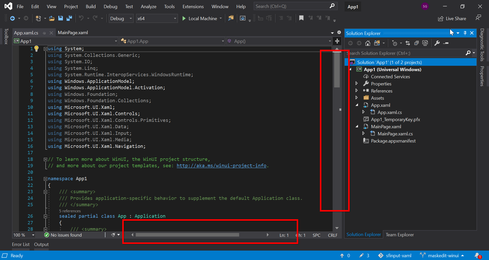Open the x64 platform dropdown

pyautogui.click(x=157, y=18)
